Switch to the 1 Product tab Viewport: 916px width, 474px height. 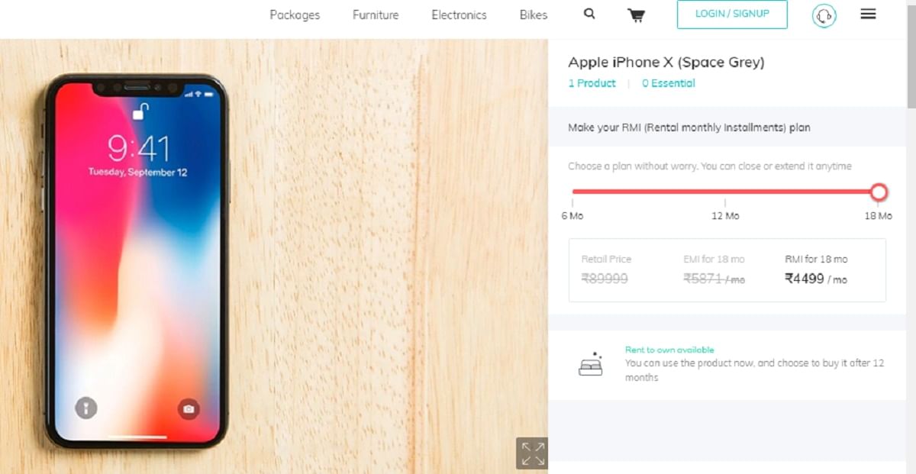pyautogui.click(x=592, y=83)
